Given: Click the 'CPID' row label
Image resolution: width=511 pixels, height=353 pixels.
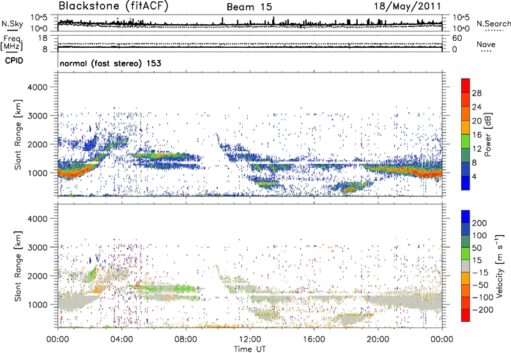Looking at the screenshot, I should click(x=14, y=61).
